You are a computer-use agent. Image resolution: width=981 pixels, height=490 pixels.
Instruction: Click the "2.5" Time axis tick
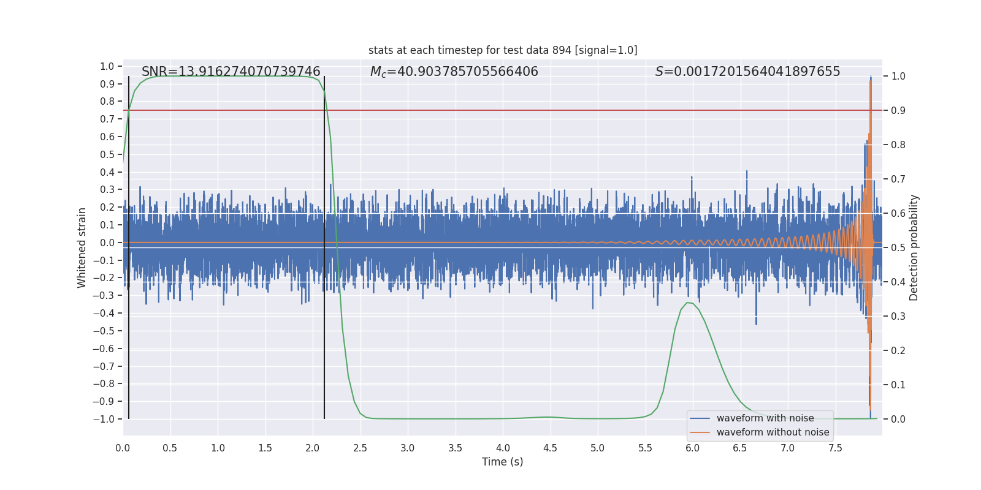point(360,448)
